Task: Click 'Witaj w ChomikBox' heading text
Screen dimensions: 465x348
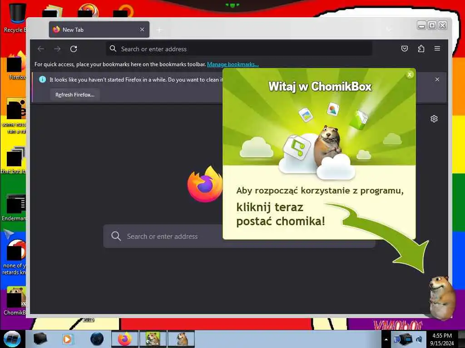Action: click(320, 87)
